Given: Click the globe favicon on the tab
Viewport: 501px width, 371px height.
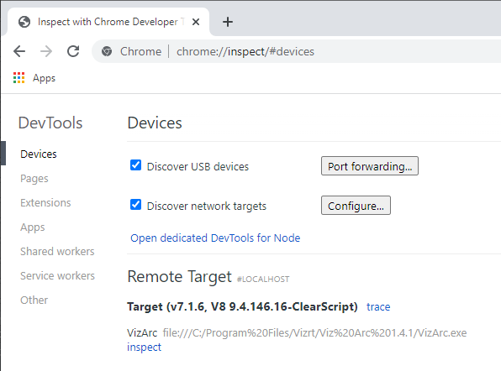Looking at the screenshot, I should coord(24,22).
